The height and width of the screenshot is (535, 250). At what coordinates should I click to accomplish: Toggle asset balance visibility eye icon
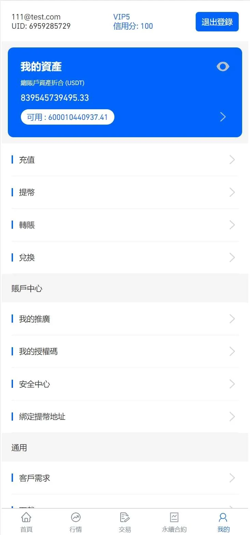click(x=223, y=67)
